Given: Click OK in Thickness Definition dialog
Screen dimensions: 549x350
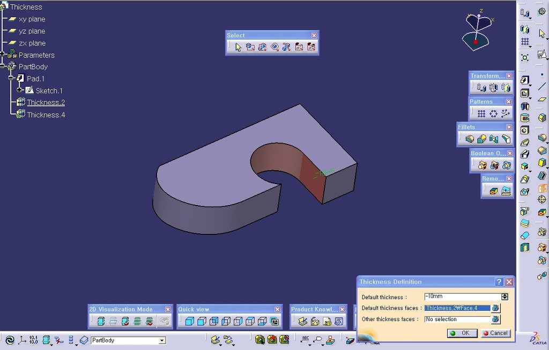Looking at the screenshot, I should click(461, 333).
